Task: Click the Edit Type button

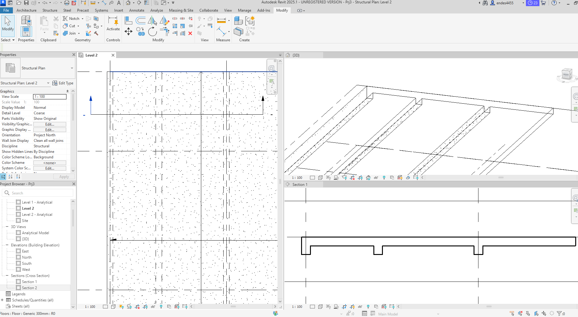Action: (x=65, y=83)
